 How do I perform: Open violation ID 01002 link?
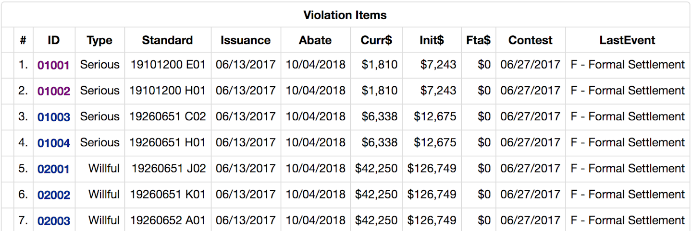point(54,91)
